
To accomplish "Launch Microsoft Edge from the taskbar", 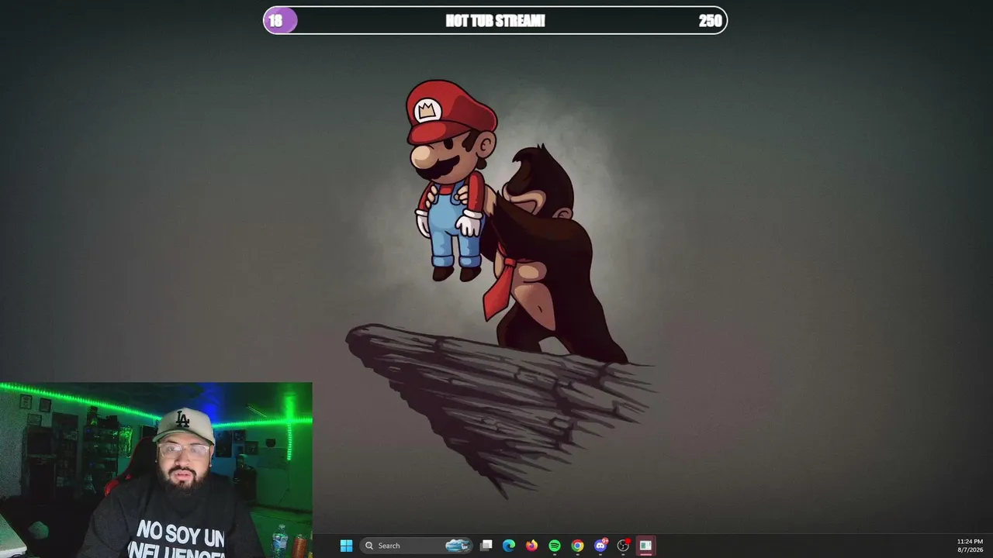I will click(509, 546).
